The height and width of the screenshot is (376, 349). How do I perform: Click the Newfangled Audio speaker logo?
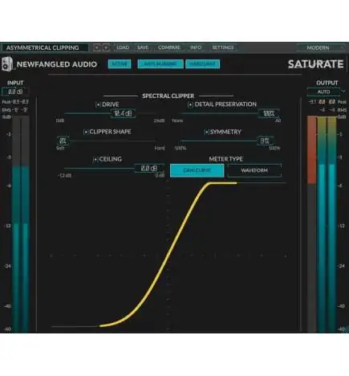point(7,64)
